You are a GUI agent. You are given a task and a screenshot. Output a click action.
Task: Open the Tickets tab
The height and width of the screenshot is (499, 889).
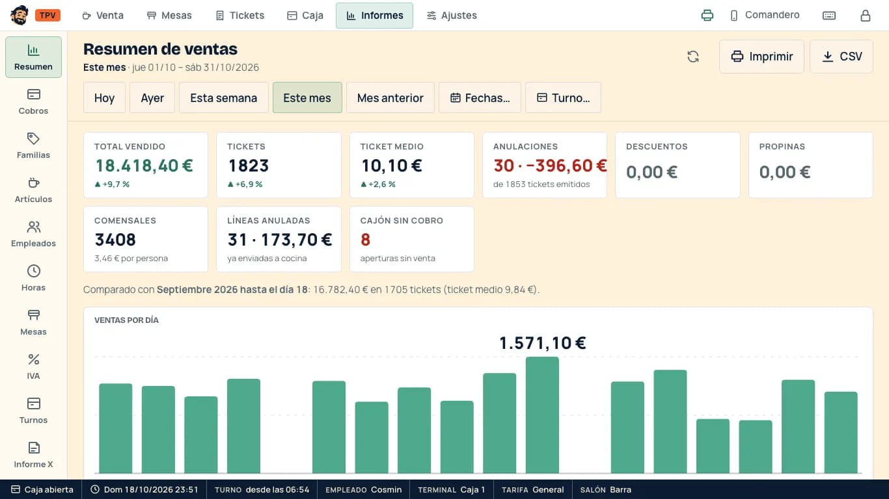pyautogui.click(x=240, y=16)
